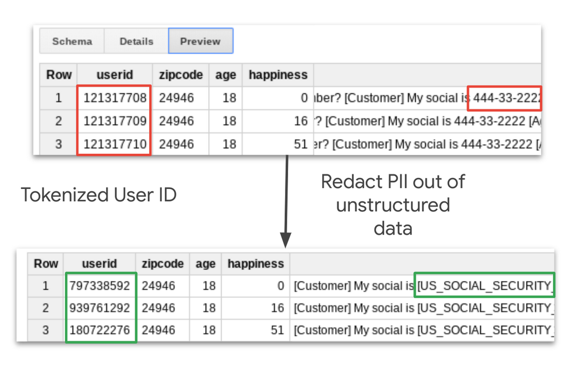
Task: Click top table row 2 transcript text
Action: (x=427, y=121)
